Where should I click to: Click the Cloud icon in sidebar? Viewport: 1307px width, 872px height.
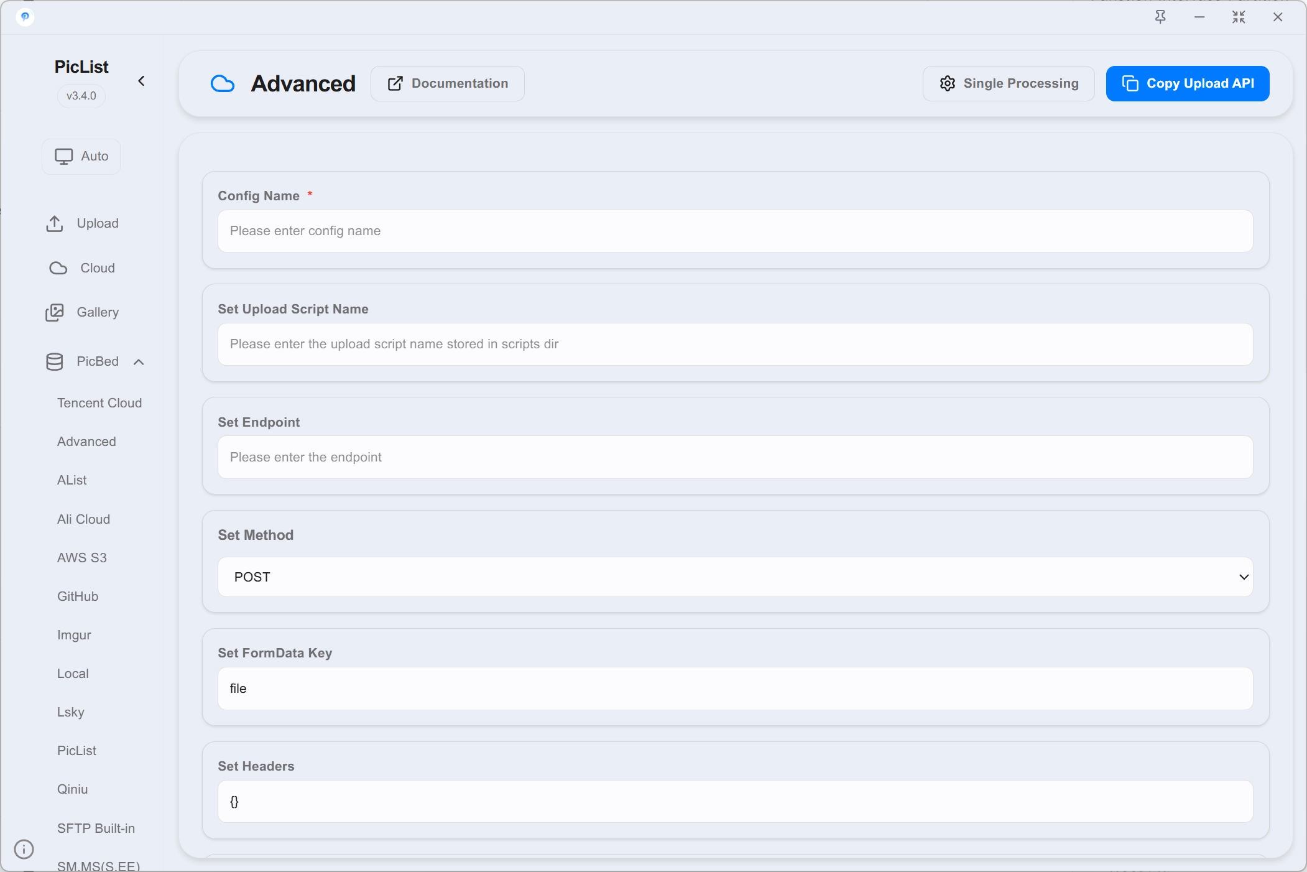(58, 268)
